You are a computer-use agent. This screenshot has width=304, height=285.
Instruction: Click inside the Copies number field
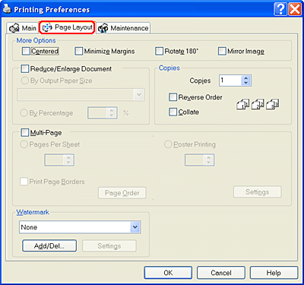(x=230, y=81)
